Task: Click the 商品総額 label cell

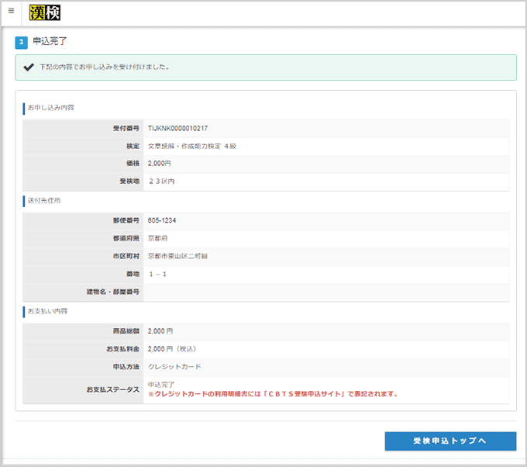Action: [83, 331]
